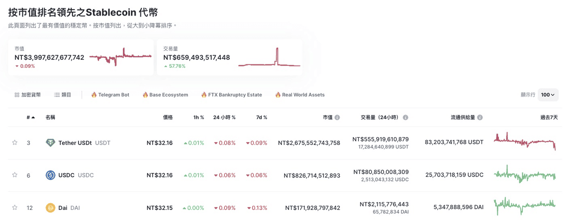Viewport: 583px width, 224px height.
Task: Click the USDC coin logo
Action: [50, 175]
